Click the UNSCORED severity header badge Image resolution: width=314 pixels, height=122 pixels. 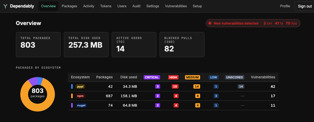[234, 77]
